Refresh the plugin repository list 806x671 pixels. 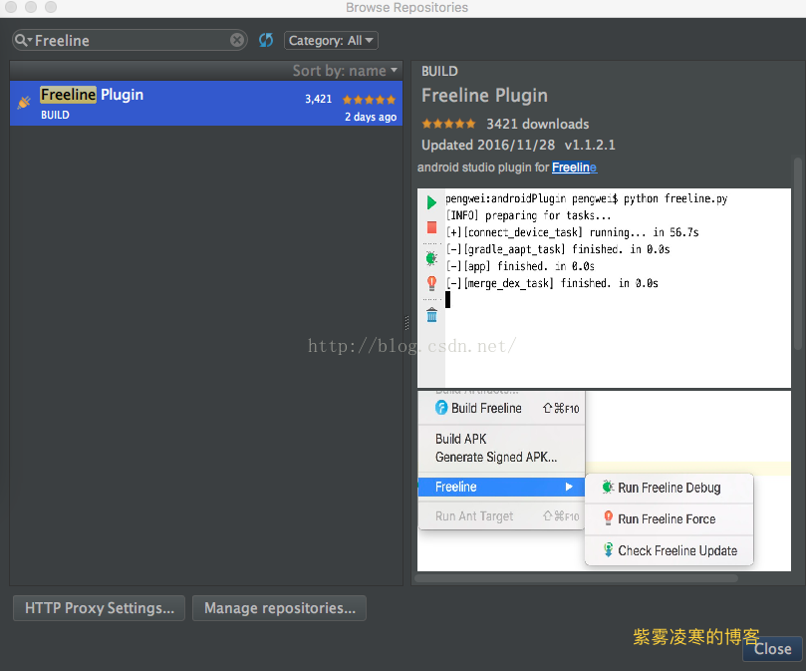pos(266,40)
